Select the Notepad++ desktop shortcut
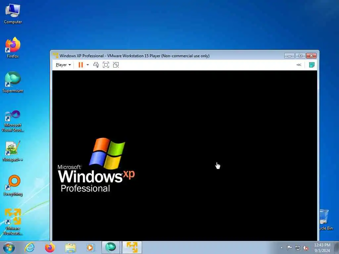Image resolution: width=339 pixels, height=254 pixels. [13, 151]
